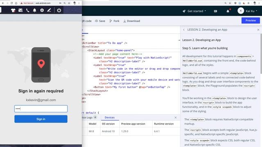Fork the Playground project
Screen dimensions: 262x147
point(115,21)
